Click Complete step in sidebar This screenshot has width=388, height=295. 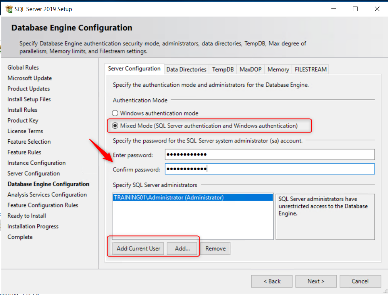point(20,237)
